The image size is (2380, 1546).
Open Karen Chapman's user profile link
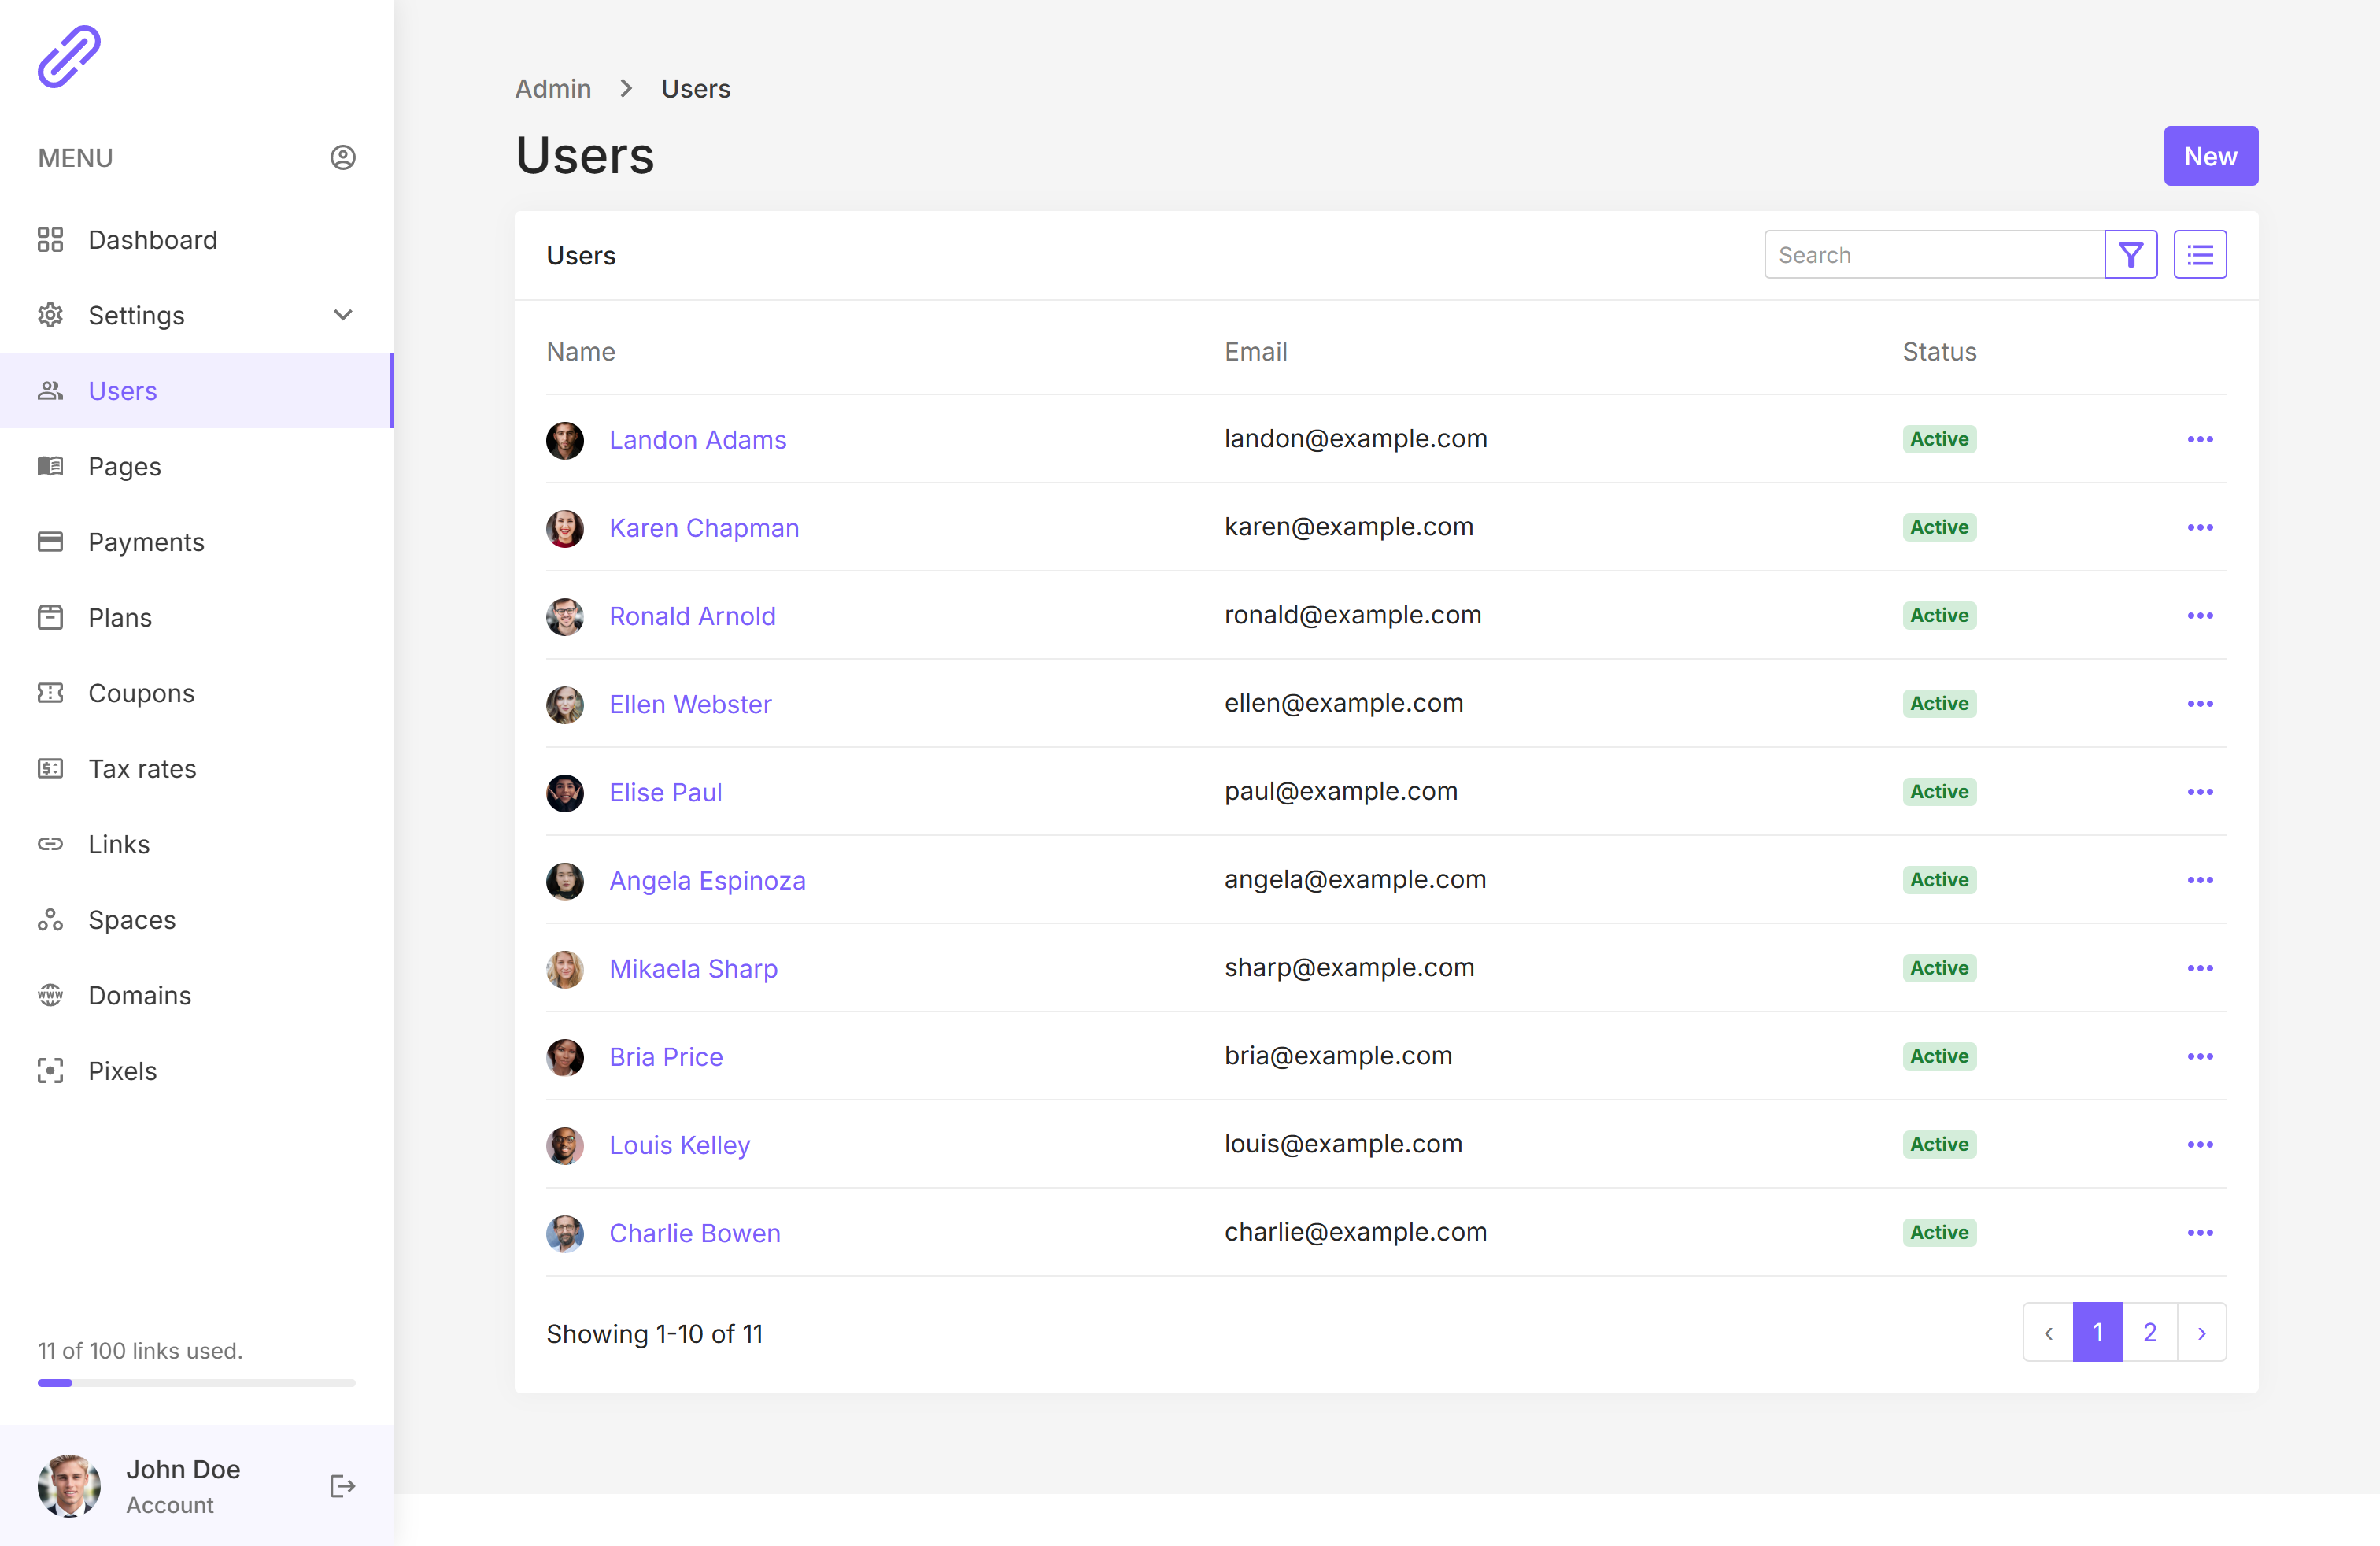(x=704, y=528)
